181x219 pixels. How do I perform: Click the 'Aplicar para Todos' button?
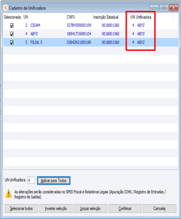54,181
